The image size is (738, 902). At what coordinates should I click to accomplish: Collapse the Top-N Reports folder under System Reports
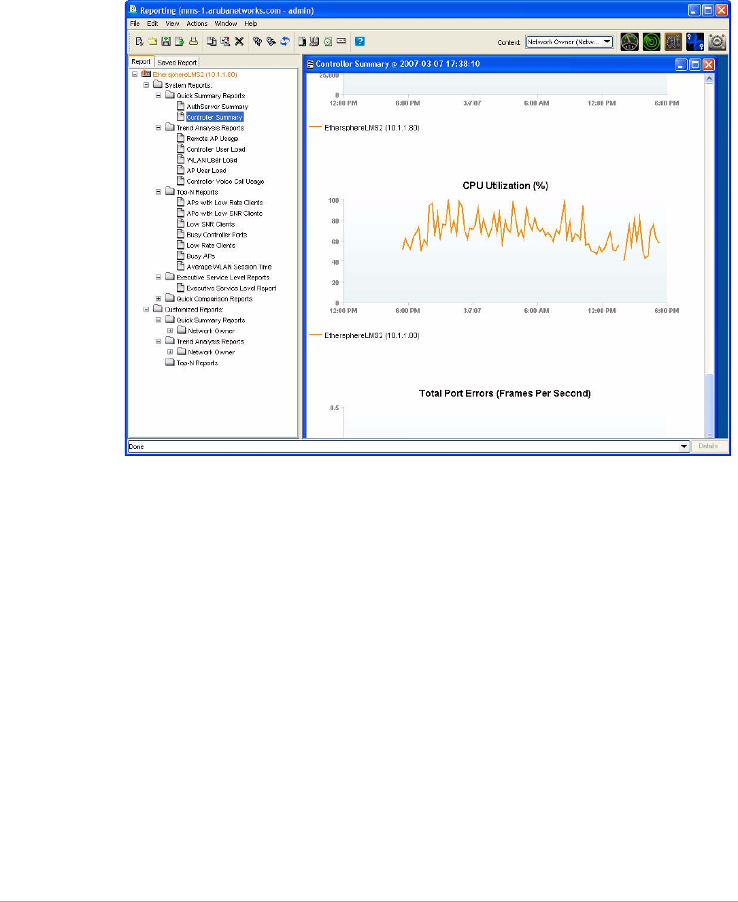[158, 192]
